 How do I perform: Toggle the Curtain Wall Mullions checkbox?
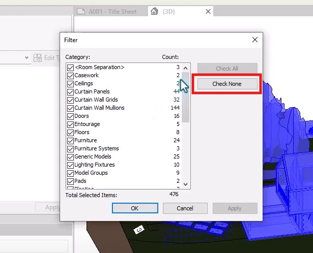tap(70, 108)
